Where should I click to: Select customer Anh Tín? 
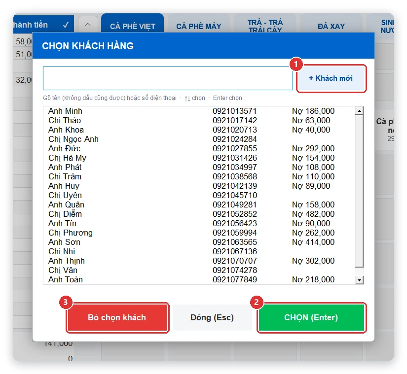pos(199,223)
